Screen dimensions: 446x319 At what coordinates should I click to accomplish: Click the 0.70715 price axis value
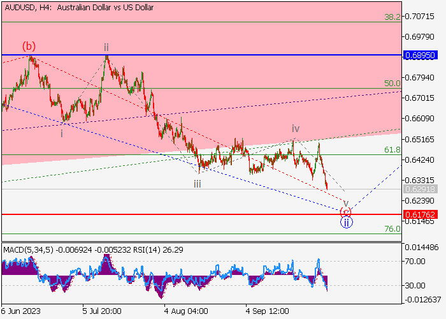click(x=419, y=16)
